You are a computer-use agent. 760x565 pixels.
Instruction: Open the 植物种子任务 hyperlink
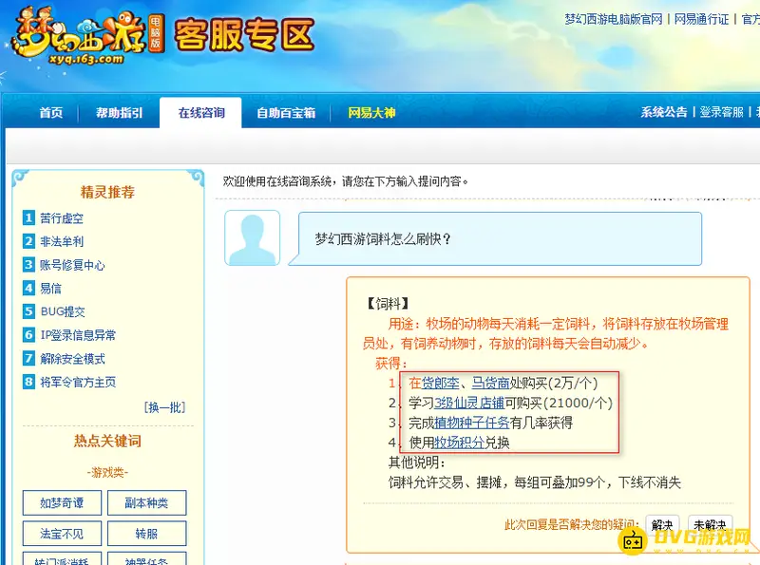471,423
